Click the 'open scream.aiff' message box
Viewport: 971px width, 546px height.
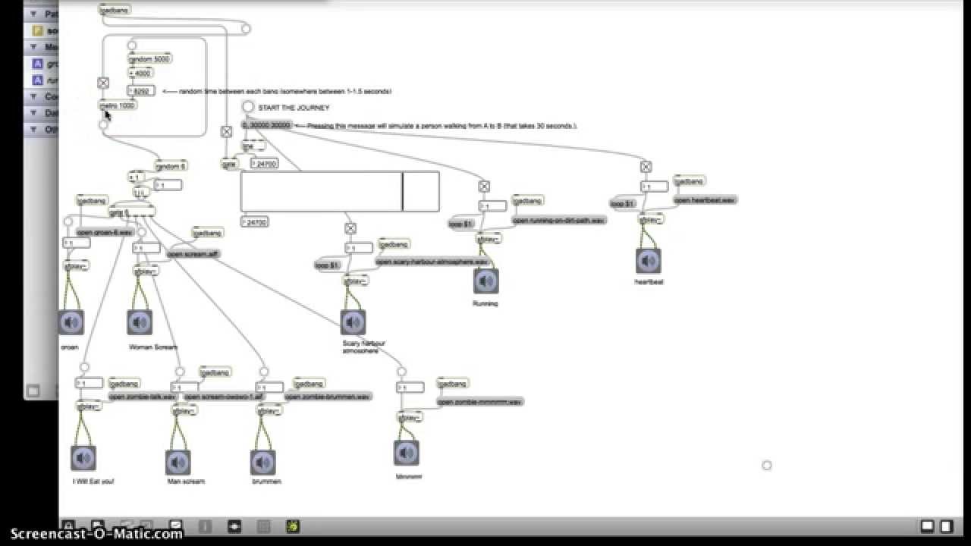pyautogui.click(x=193, y=253)
